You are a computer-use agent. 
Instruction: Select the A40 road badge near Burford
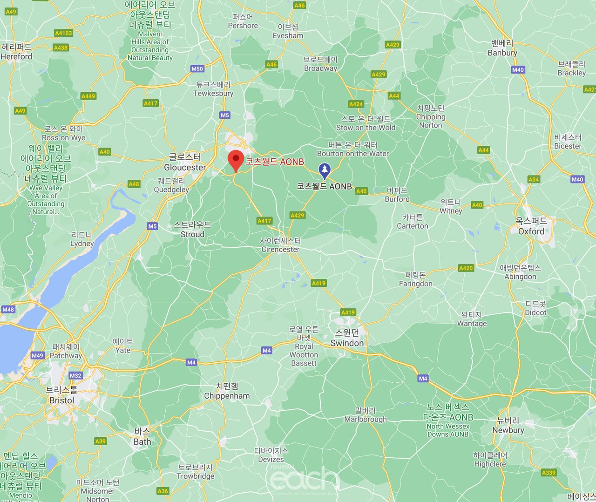[x=361, y=191]
